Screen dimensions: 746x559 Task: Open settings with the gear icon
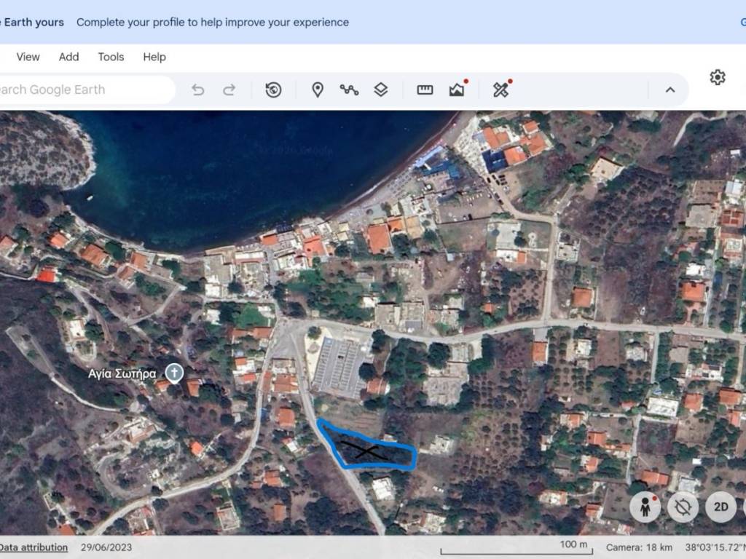tap(718, 77)
